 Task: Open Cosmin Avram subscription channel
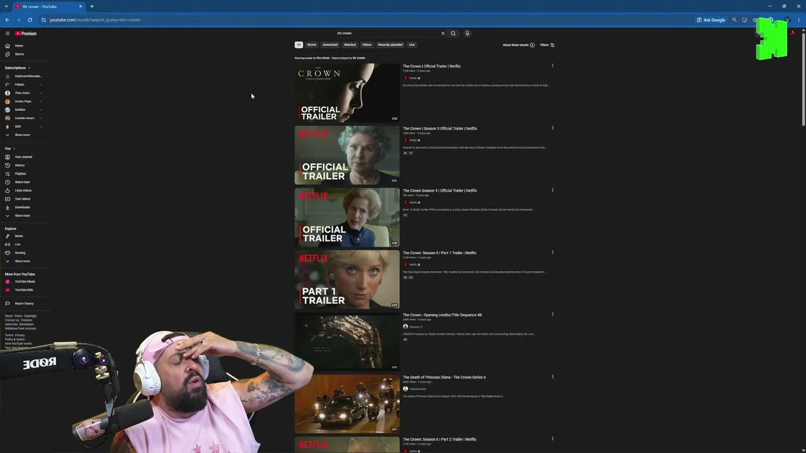25,118
